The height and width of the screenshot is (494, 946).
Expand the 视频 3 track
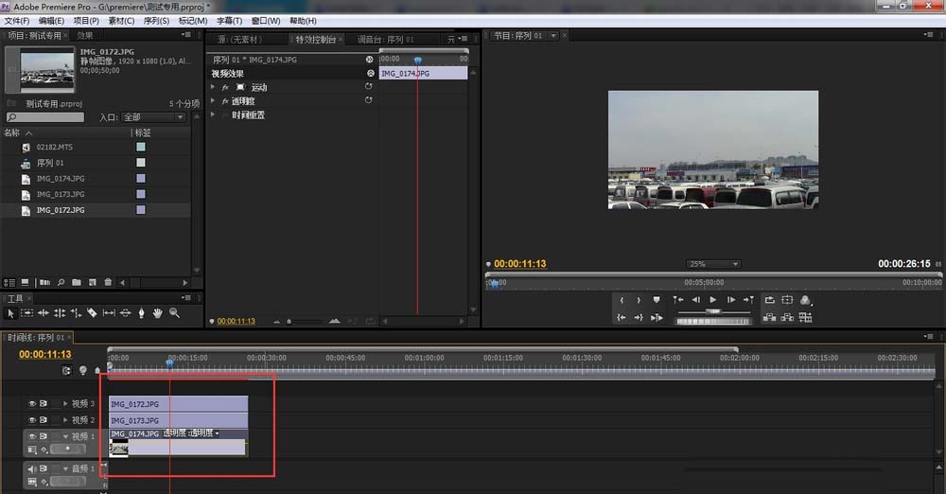pyautogui.click(x=65, y=404)
